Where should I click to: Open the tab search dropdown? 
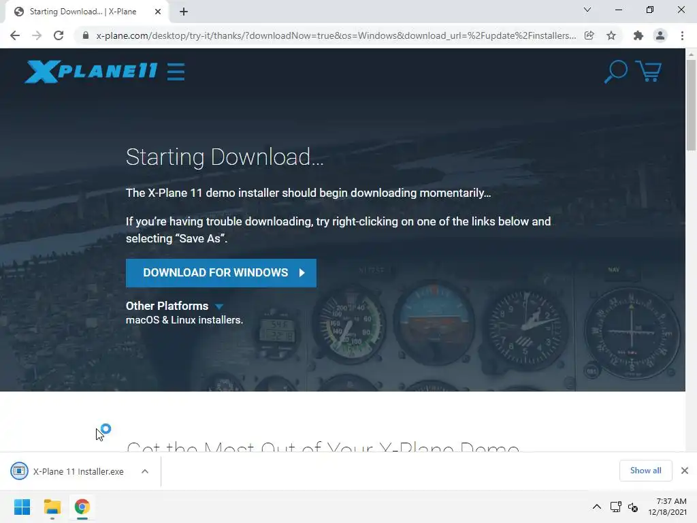point(587,10)
